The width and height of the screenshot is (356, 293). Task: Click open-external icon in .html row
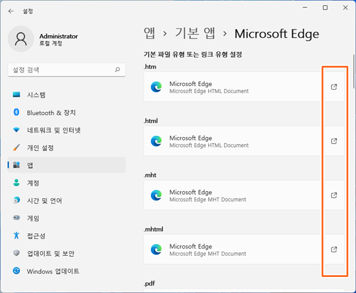coord(334,141)
